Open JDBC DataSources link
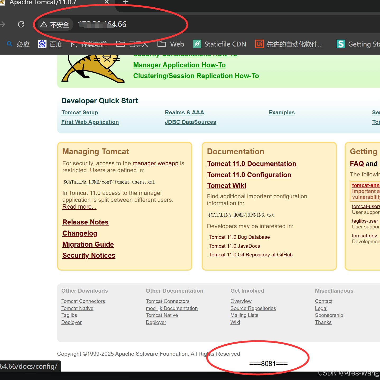 [x=191, y=122]
